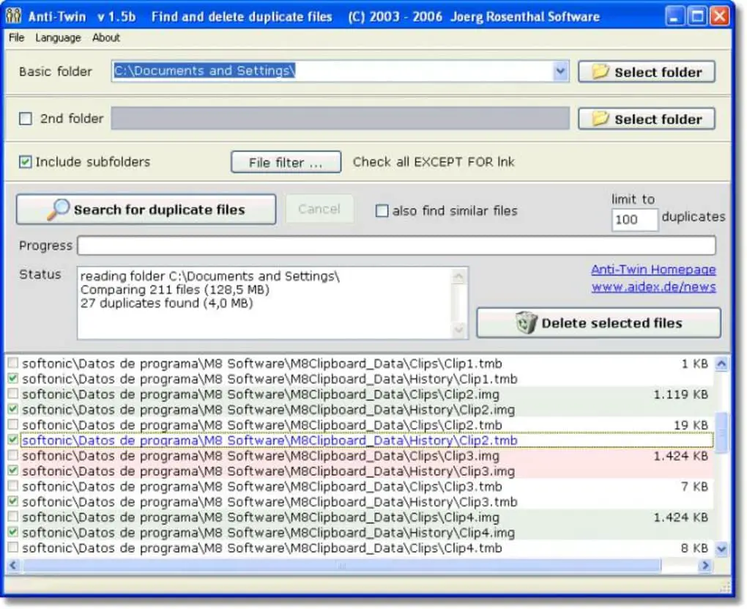
Task: Maximize the Anti-Twin window
Action: [697, 16]
